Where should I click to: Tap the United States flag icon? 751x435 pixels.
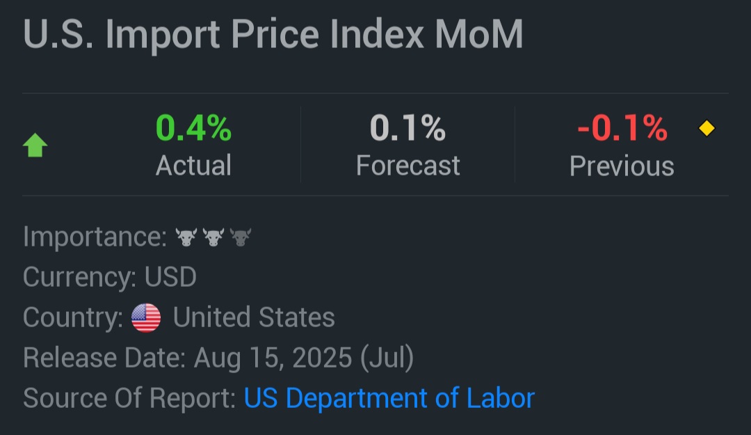click(146, 318)
